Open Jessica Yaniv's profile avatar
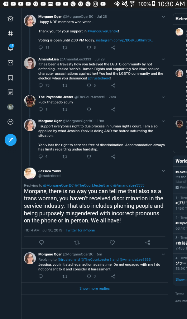Screen dimensions: 187x319 click(x=30, y=173)
